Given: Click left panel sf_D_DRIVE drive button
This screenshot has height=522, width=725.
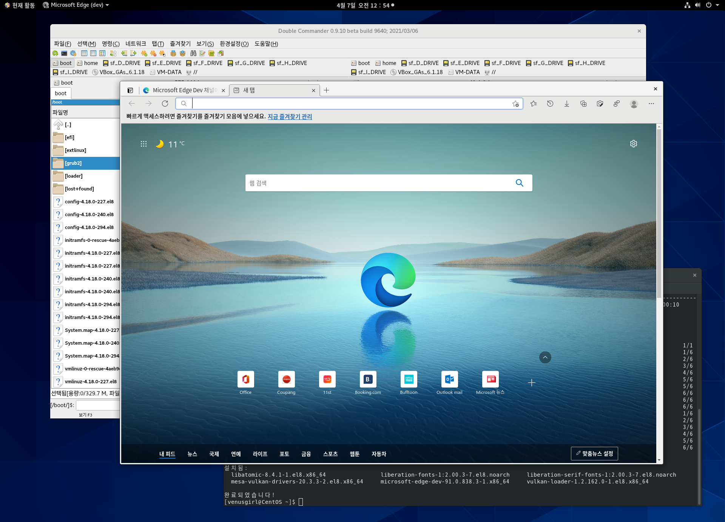Looking at the screenshot, I should [x=122, y=63].
